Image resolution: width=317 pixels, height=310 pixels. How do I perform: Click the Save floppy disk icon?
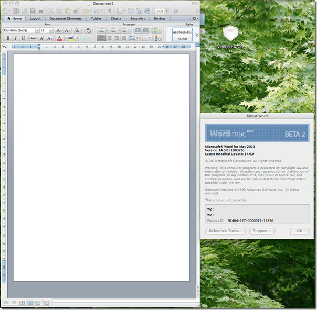point(33,10)
